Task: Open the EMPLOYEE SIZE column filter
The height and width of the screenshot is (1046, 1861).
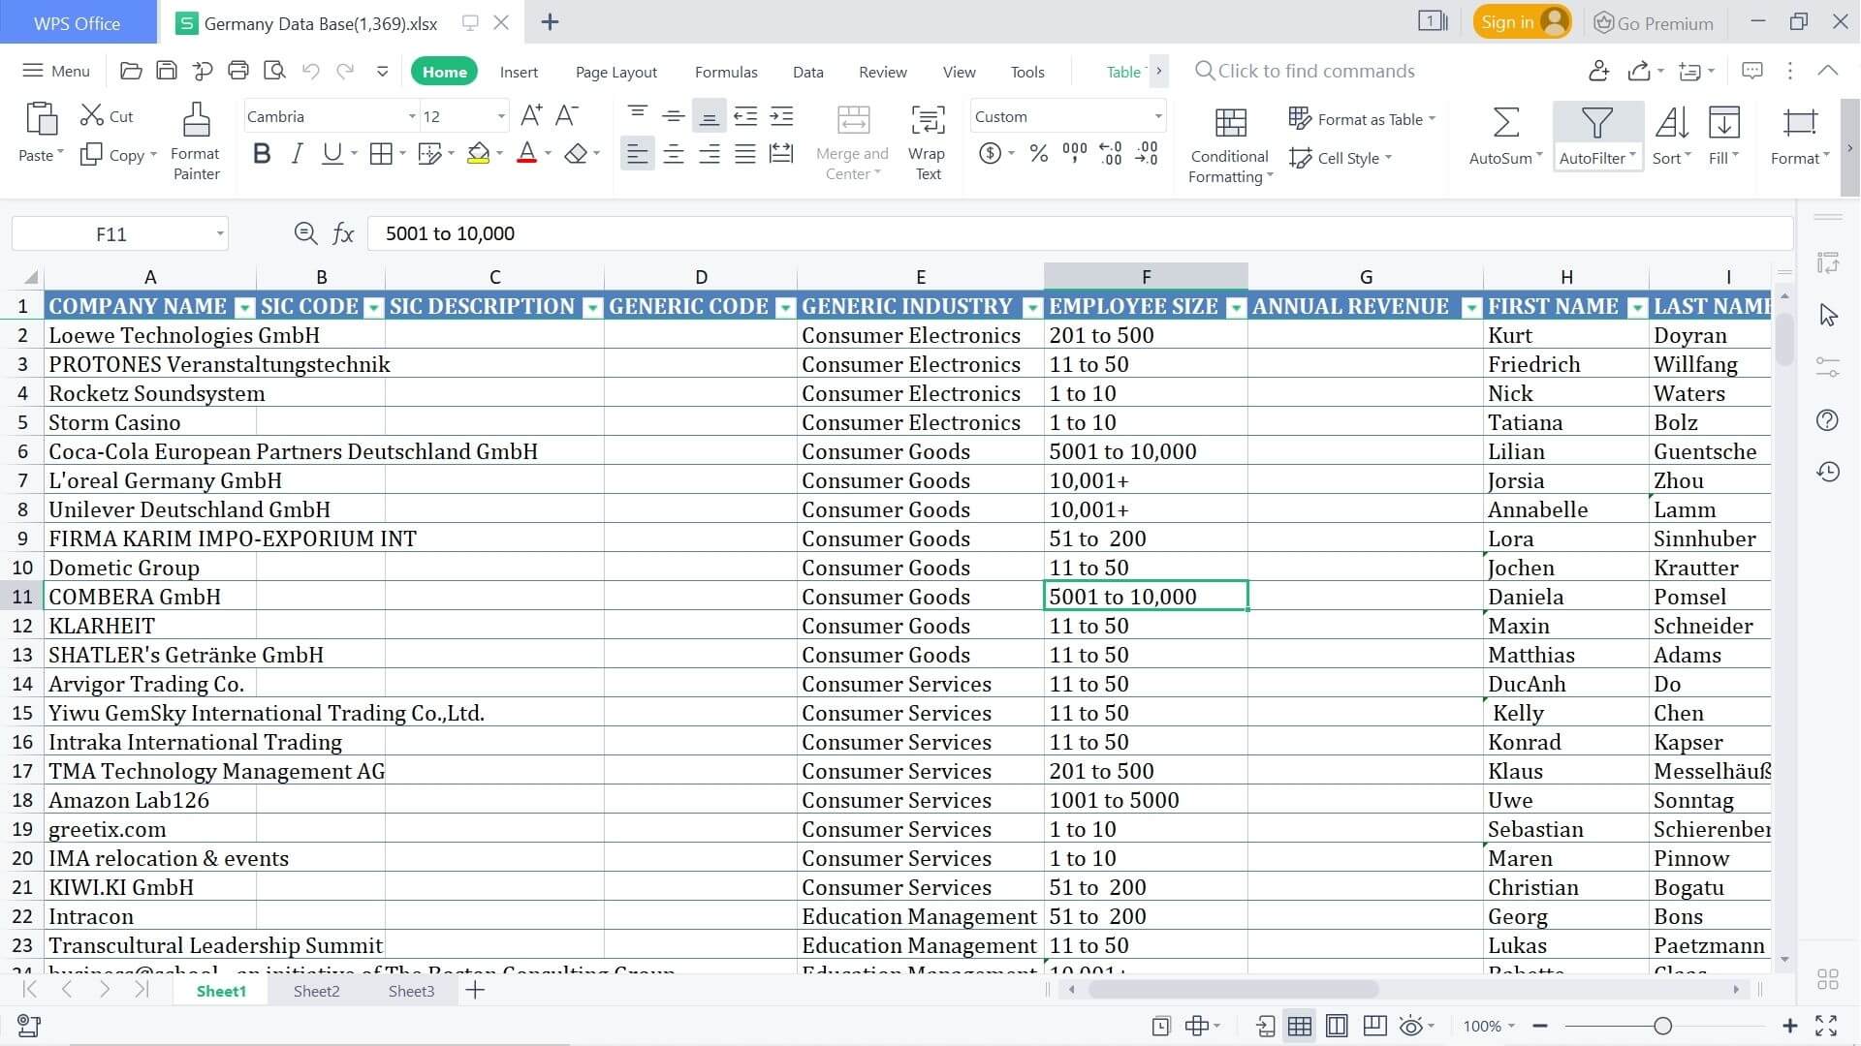Action: (x=1235, y=306)
